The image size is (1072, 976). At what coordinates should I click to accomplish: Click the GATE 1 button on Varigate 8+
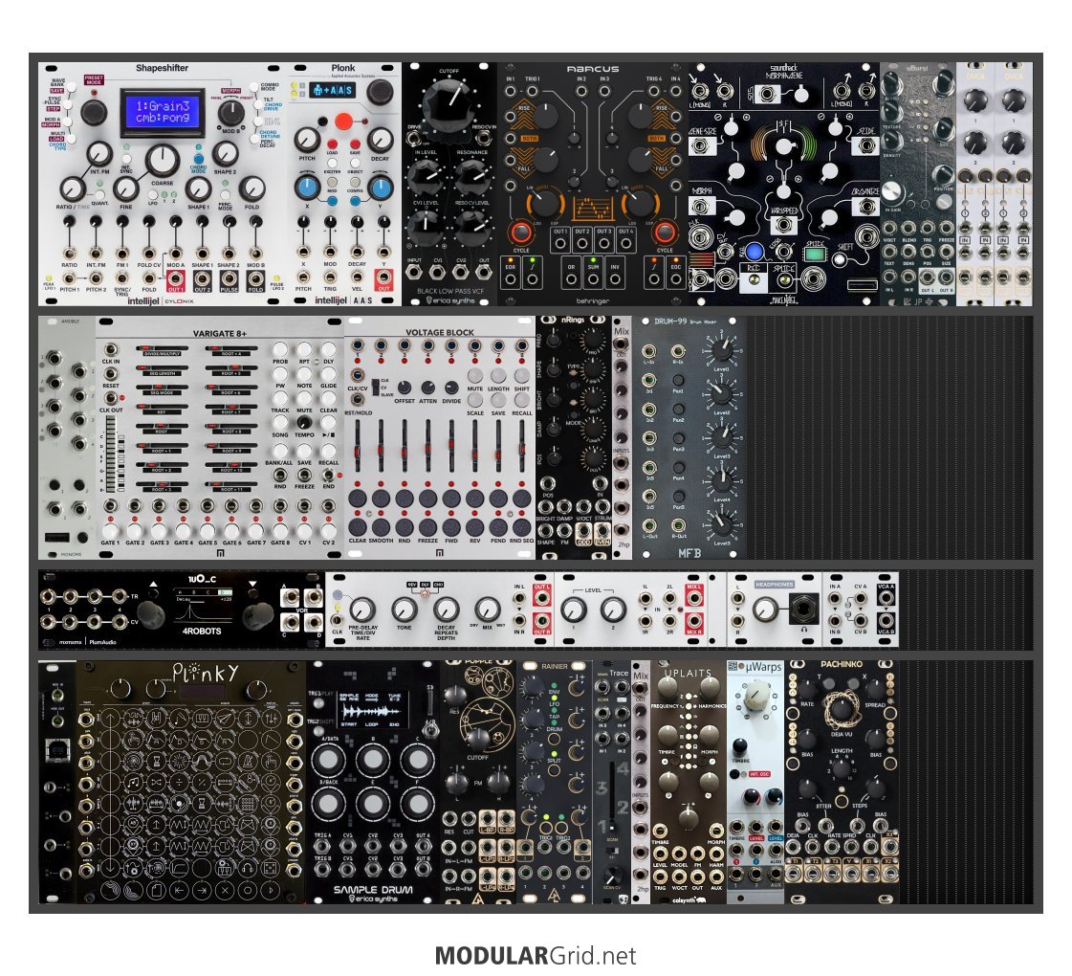coord(109,530)
